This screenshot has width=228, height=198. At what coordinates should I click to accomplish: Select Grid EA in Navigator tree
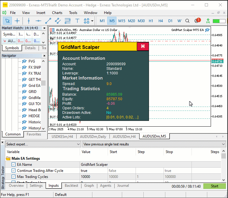click(34, 86)
